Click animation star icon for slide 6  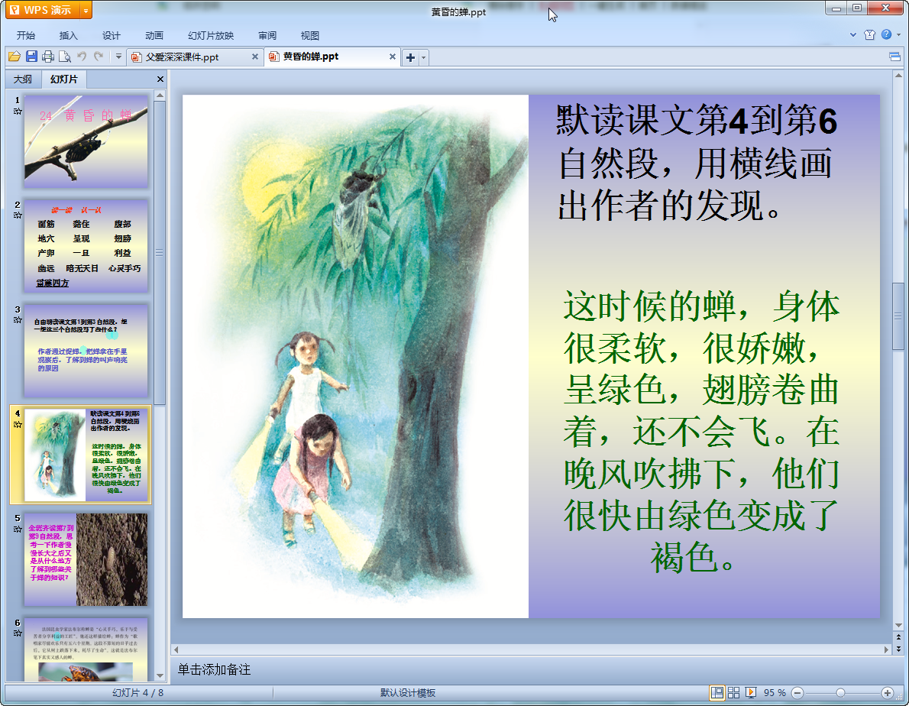click(18, 633)
